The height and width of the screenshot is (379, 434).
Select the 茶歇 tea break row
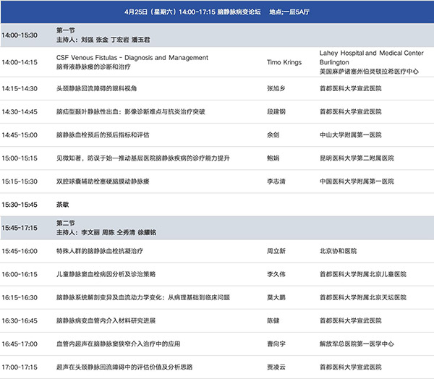(64, 204)
